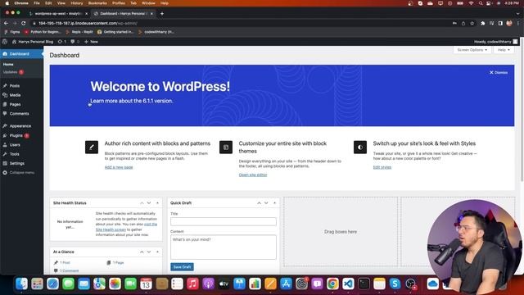Click Open site editor link
The height and width of the screenshot is (295, 524).
[x=253, y=175]
